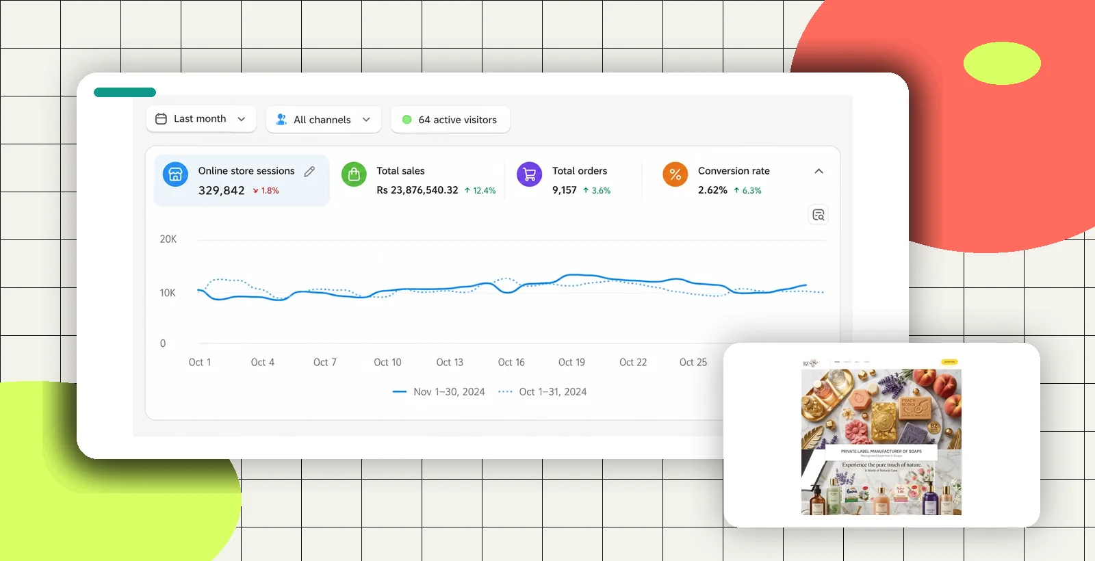Click the 12.4% sales increase indicator
Viewport: 1095px width, 561px height.
click(x=480, y=191)
